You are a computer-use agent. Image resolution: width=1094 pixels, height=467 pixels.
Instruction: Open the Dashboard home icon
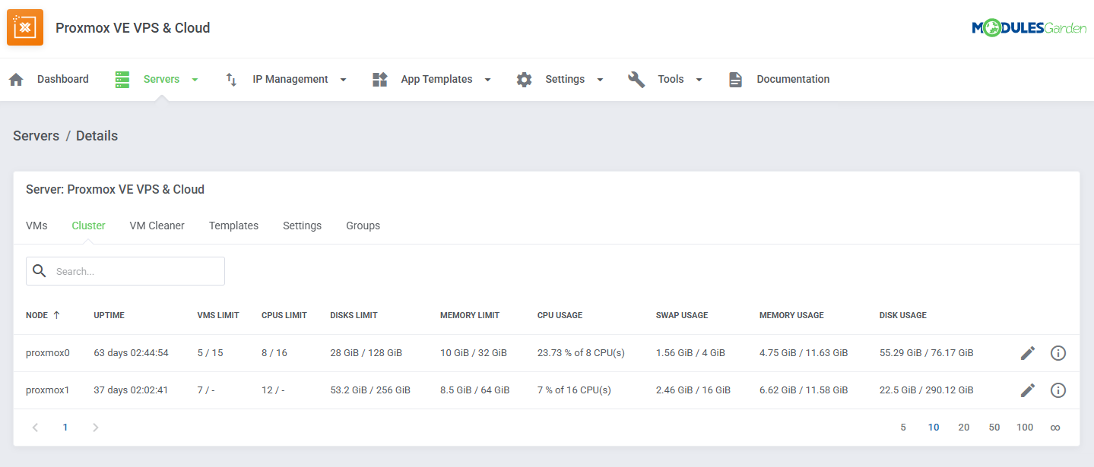pyautogui.click(x=16, y=78)
